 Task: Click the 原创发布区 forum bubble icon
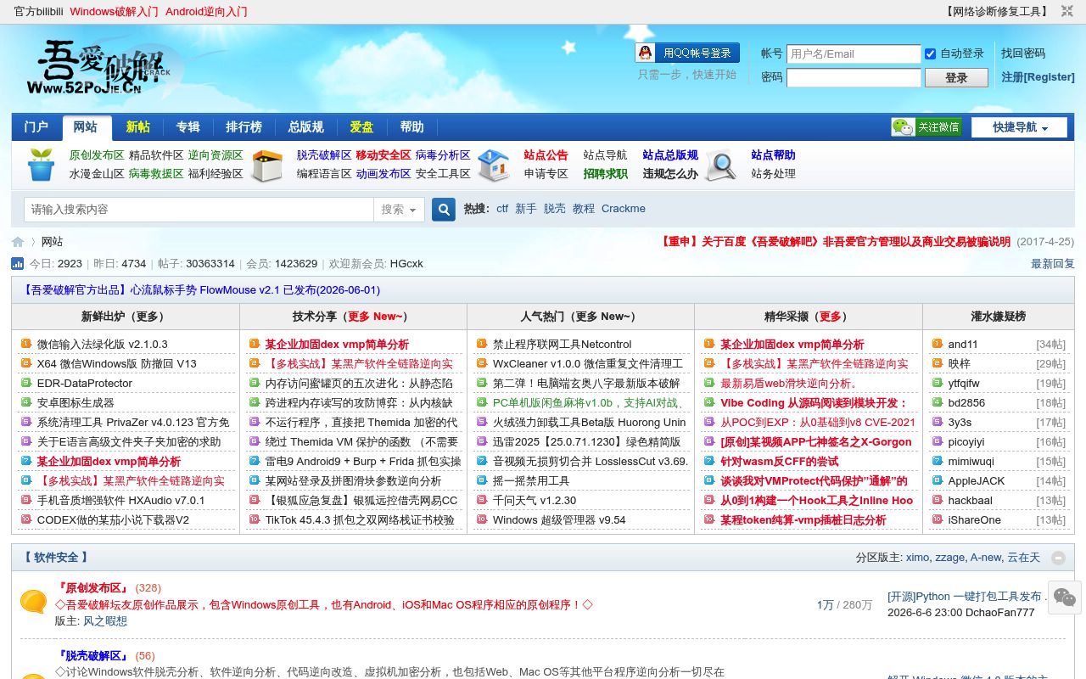click(x=33, y=603)
